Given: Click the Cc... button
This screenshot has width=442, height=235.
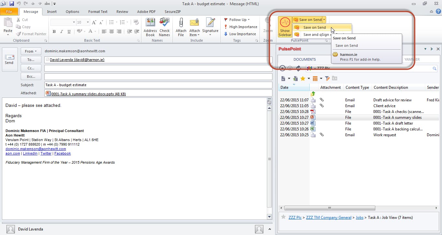Looking at the screenshot, I should 31,68.
